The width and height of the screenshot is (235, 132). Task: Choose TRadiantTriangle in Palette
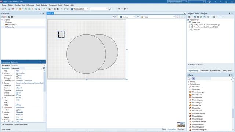click(197, 119)
